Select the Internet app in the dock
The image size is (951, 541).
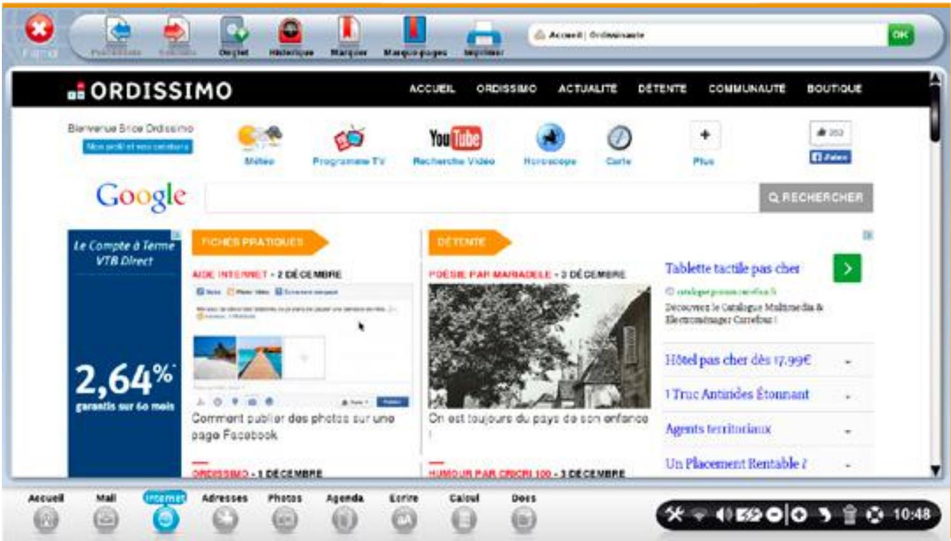pyautogui.click(x=165, y=512)
